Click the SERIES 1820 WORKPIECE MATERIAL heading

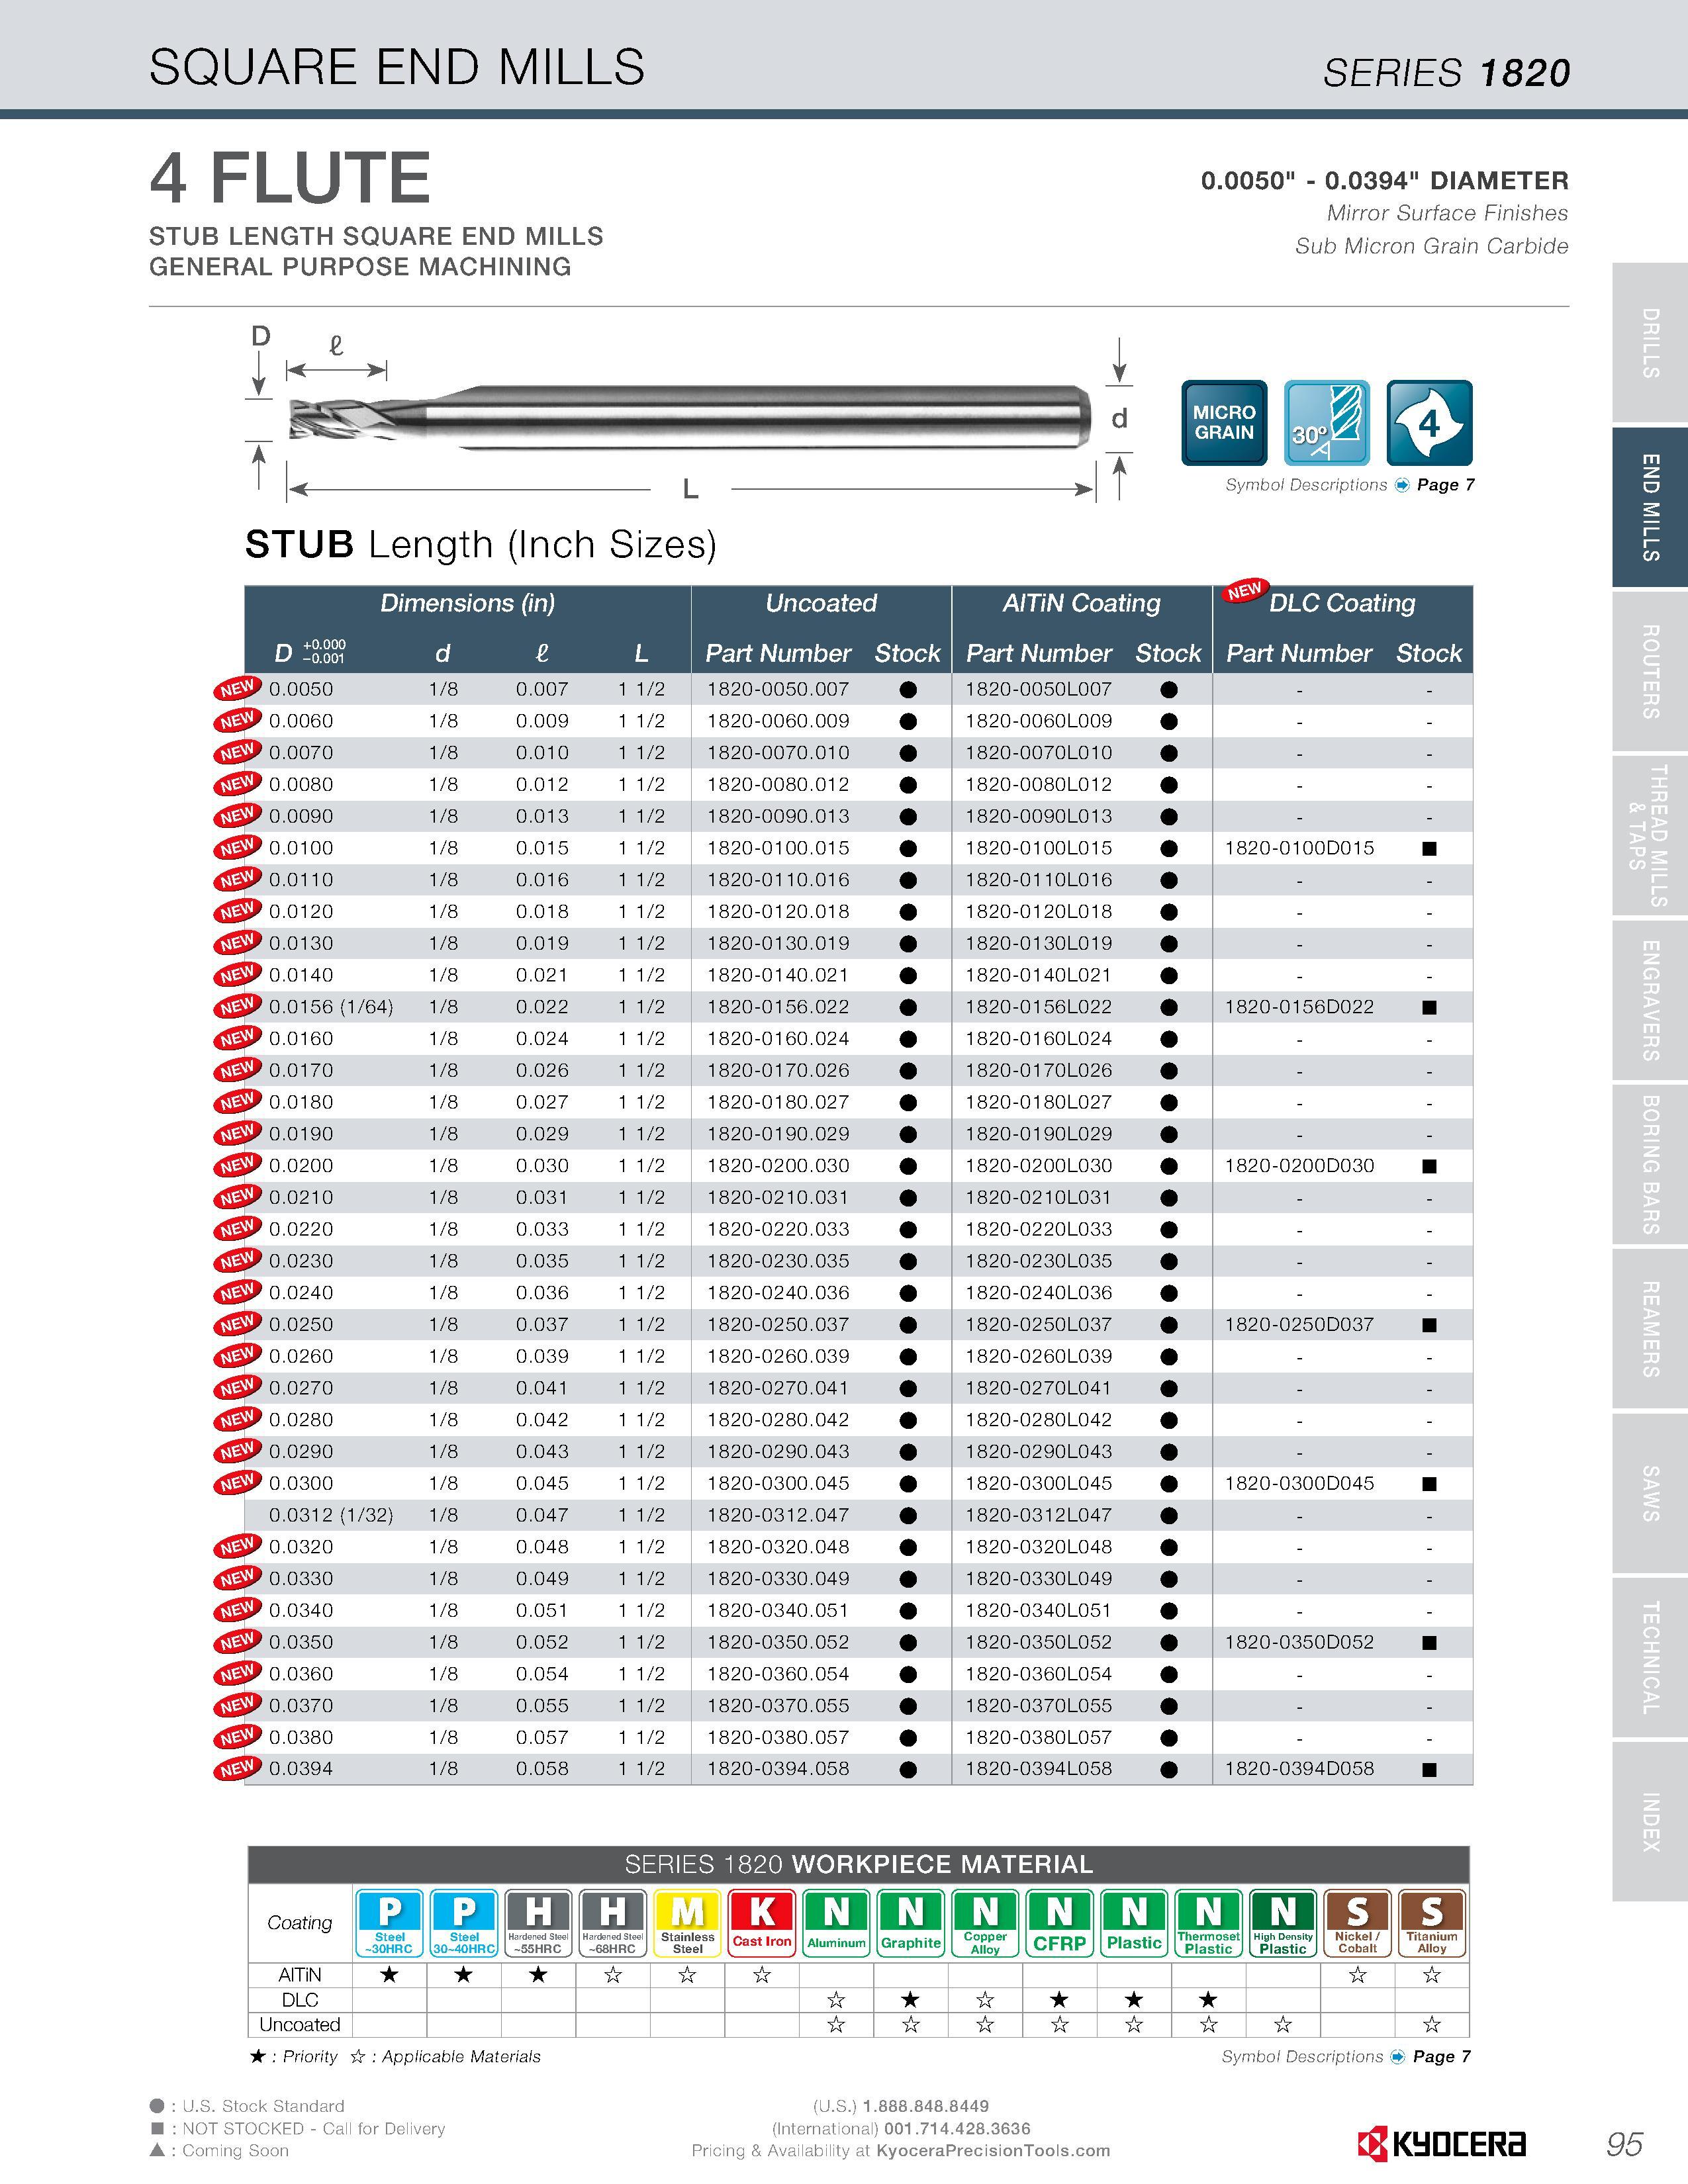click(859, 1864)
